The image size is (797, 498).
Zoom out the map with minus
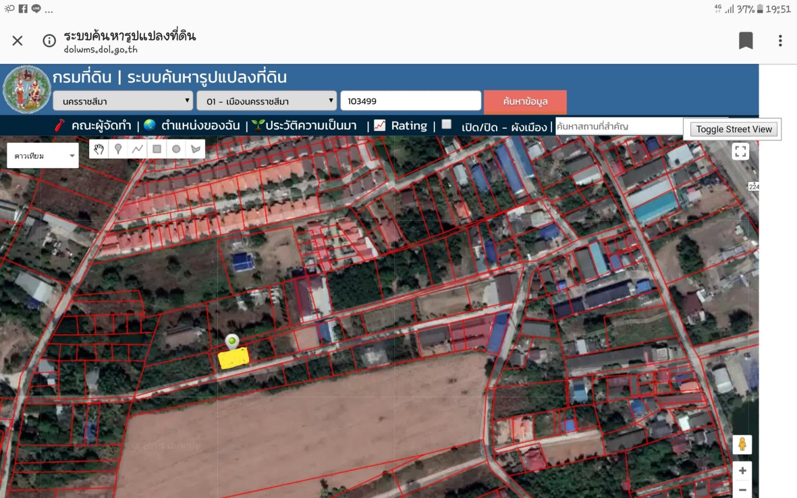pyautogui.click(x=743, y=489)
